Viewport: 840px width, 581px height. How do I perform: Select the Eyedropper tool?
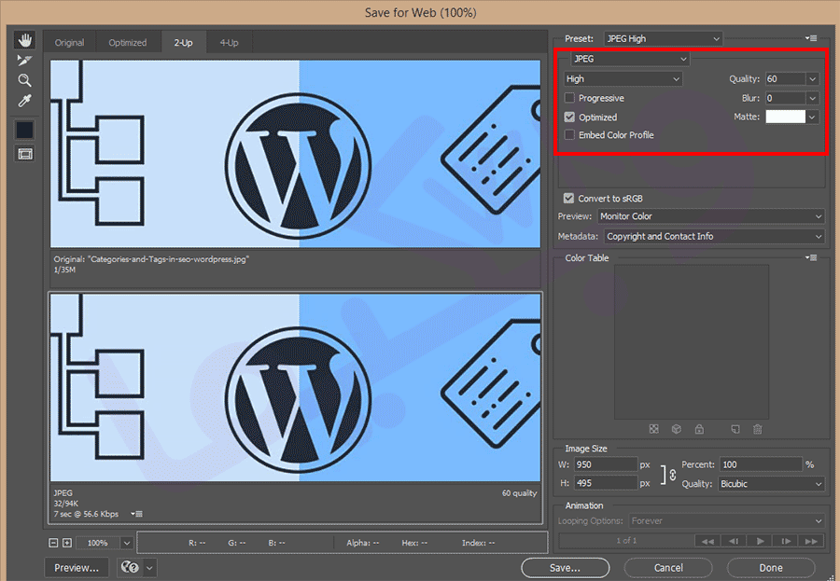(24, 101)
